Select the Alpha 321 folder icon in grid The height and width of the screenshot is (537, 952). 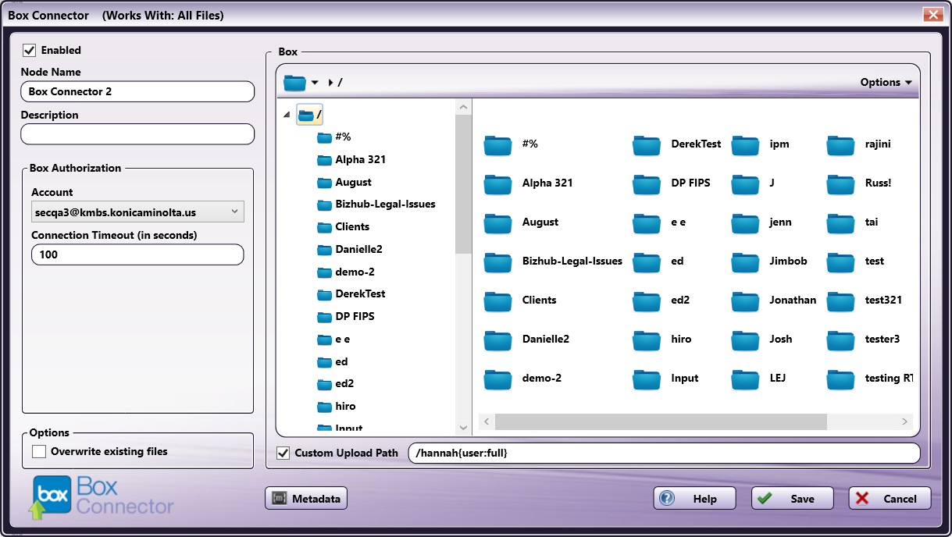(x=497, y=183)
